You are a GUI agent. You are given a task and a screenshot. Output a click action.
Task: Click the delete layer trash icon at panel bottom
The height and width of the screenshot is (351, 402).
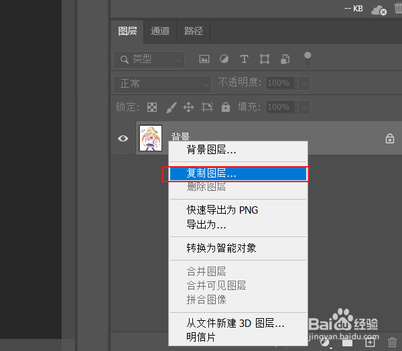[392, 342]
